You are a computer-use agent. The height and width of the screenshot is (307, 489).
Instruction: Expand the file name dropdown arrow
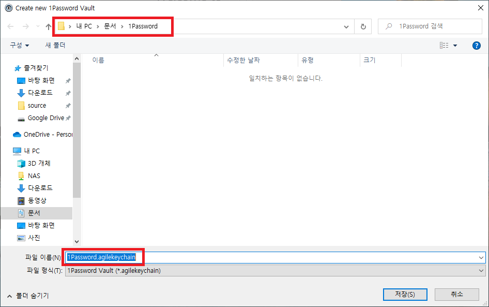point(481,258)
